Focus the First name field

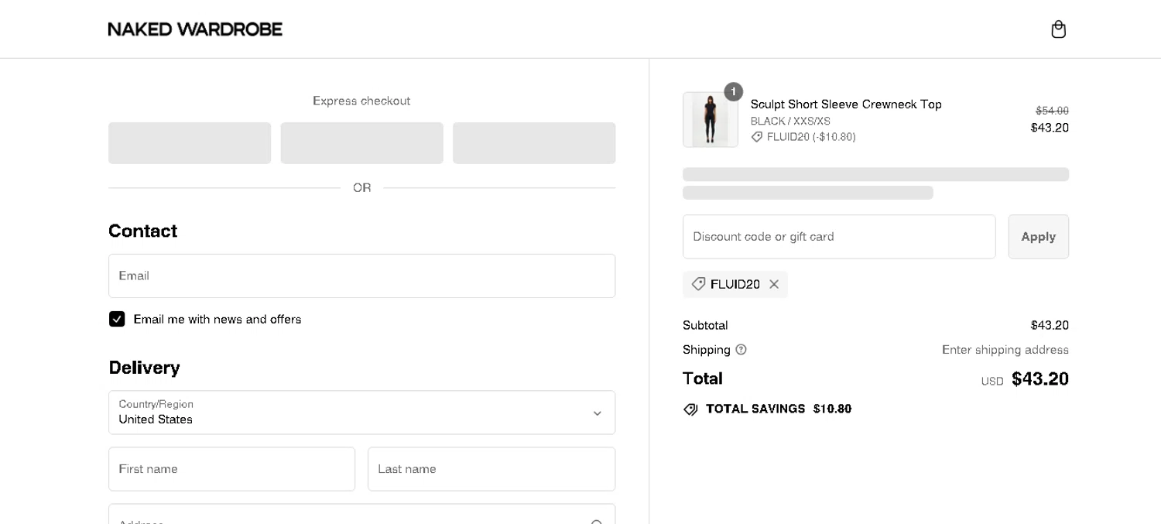click(x=231, y=469)
